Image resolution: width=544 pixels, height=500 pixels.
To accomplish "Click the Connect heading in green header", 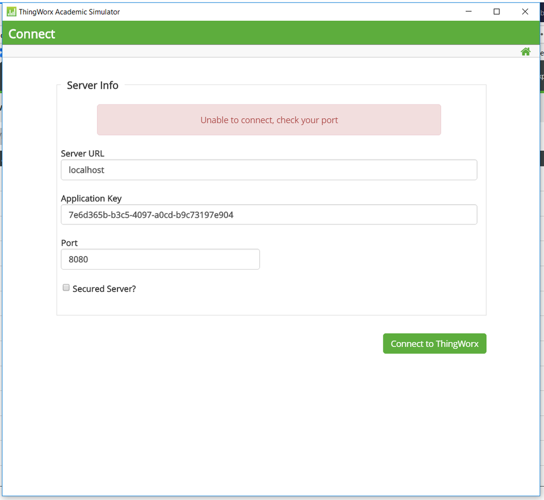I will pyautogui.click(x=32, y=34).
